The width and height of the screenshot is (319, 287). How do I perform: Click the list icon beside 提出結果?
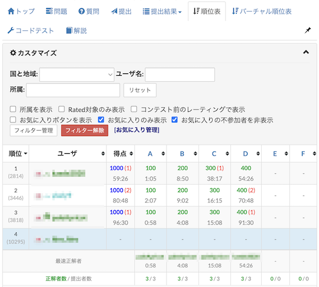(x=146, y=11)
